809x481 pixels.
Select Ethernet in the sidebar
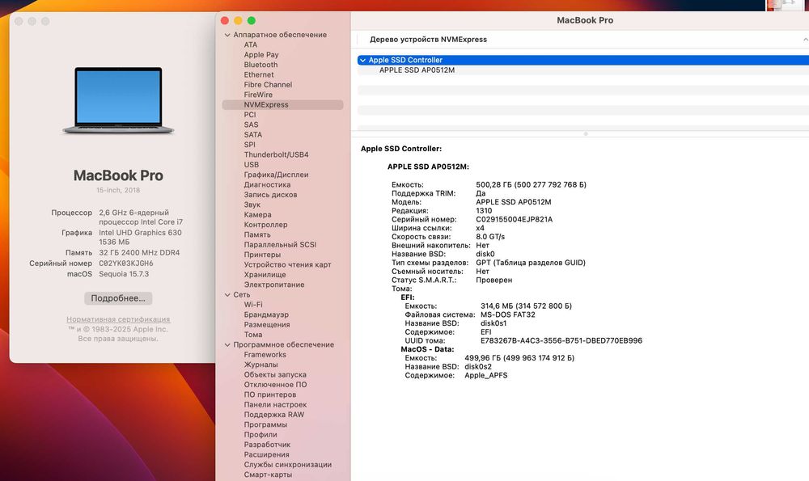click(259, 74)
